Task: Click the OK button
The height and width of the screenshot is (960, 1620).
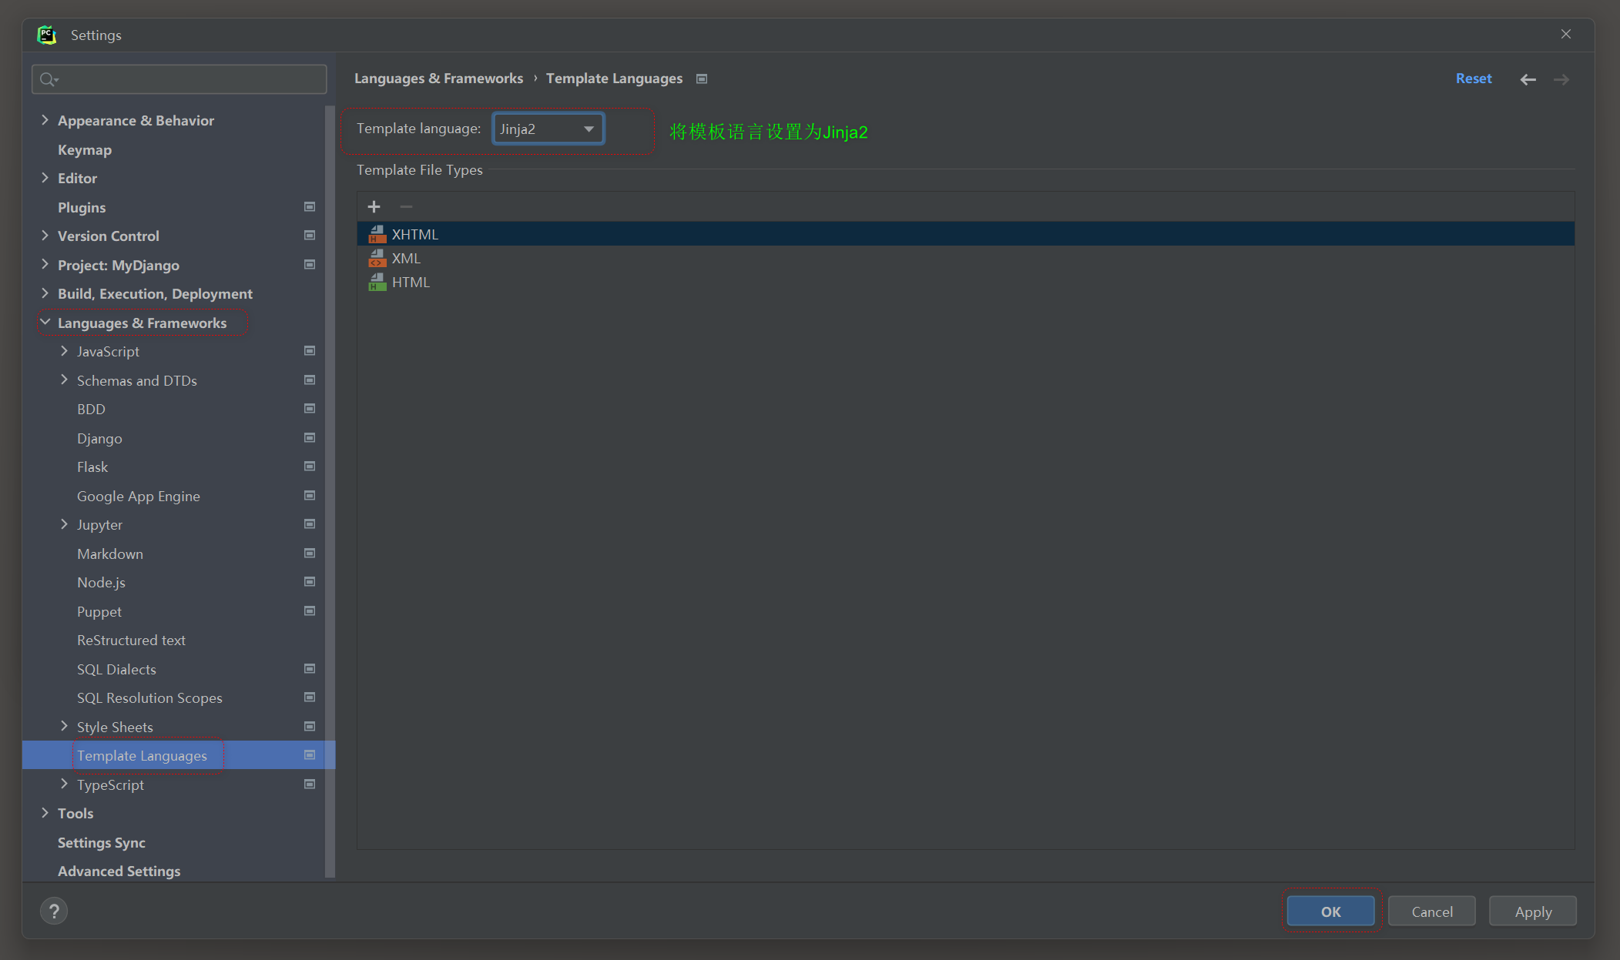Action: [1331, 911]
